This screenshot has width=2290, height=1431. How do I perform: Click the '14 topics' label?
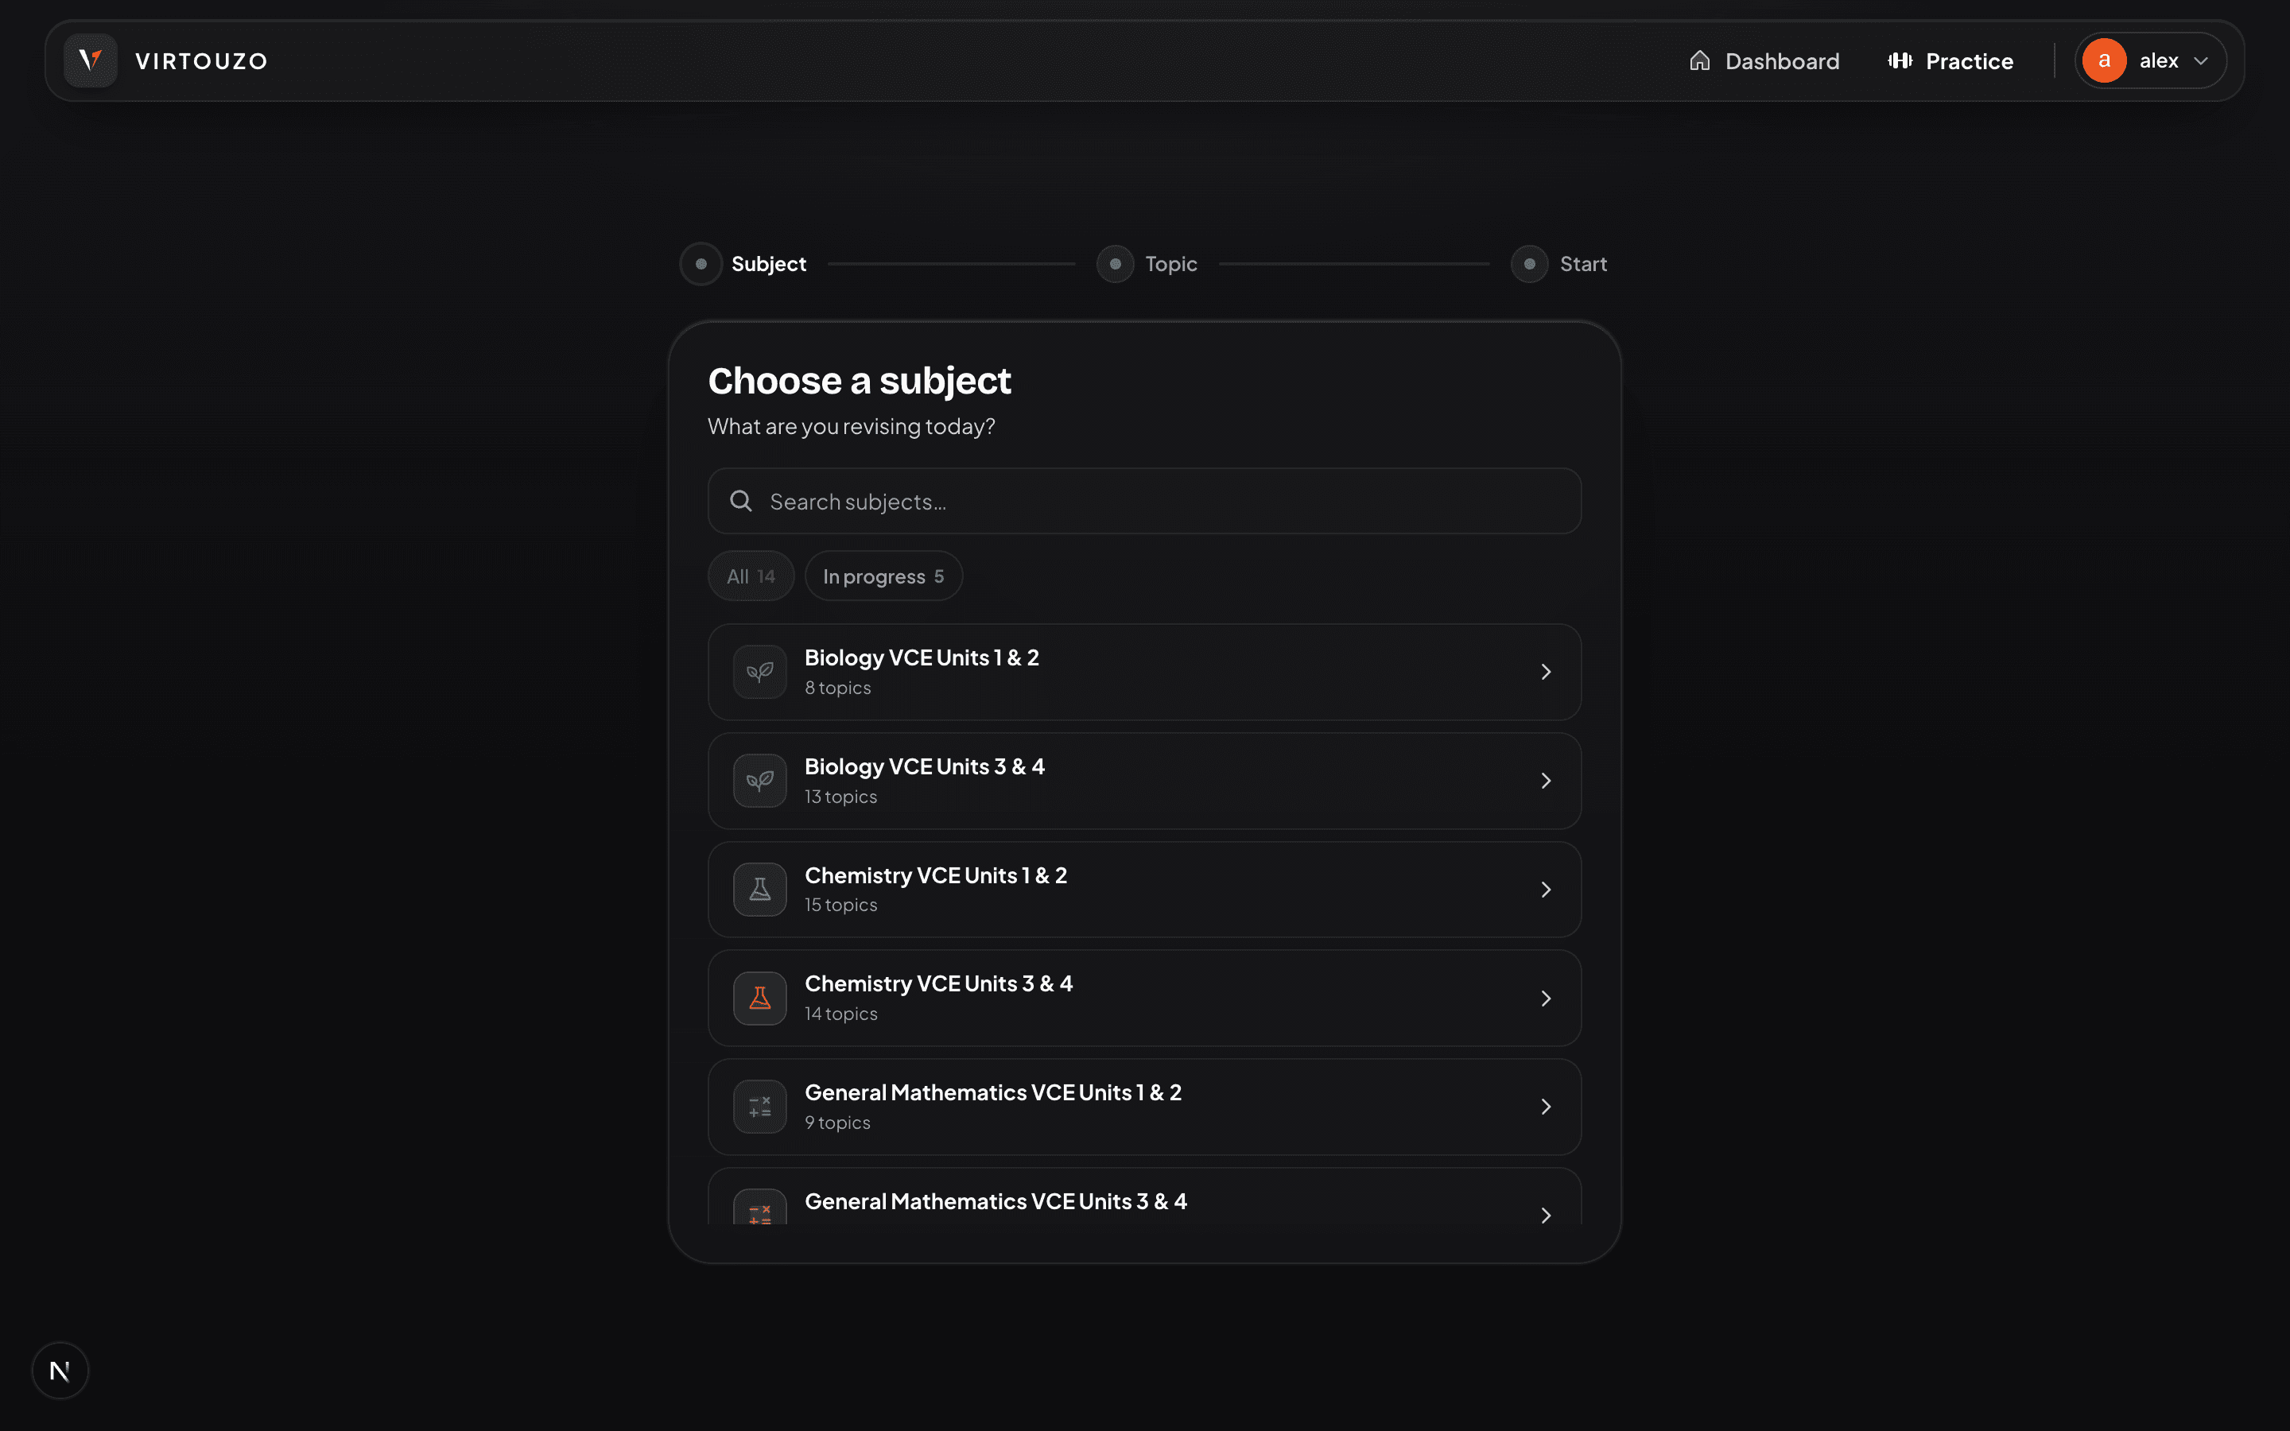840,1014
